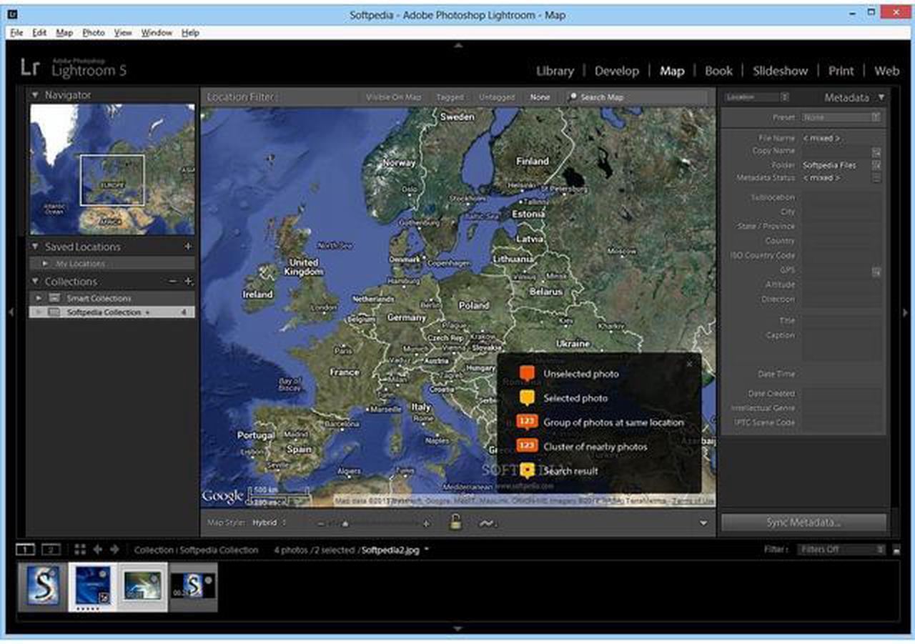Switch to the Slideshow module
The image size is (915, 644).
(x=780, y=71)
